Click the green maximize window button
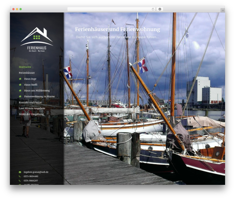This screenshot has width=235, height=199. pos(21,9)
